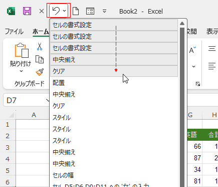Select the セルの幅 undo entry
Viewport: 218px width, 187px height.
click(114, 175)
